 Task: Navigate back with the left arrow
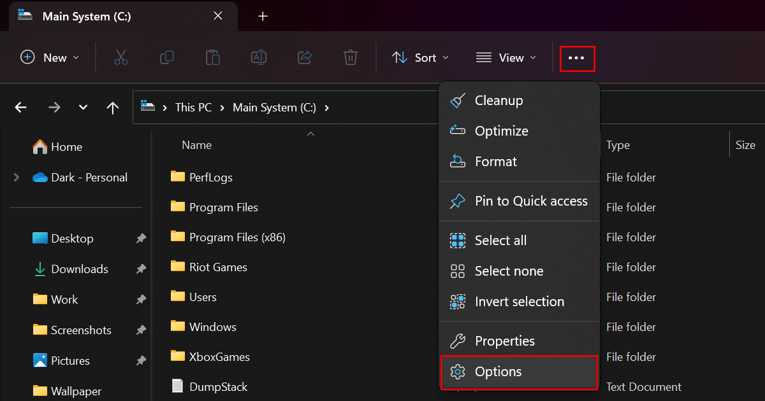[x=21, y=108]
